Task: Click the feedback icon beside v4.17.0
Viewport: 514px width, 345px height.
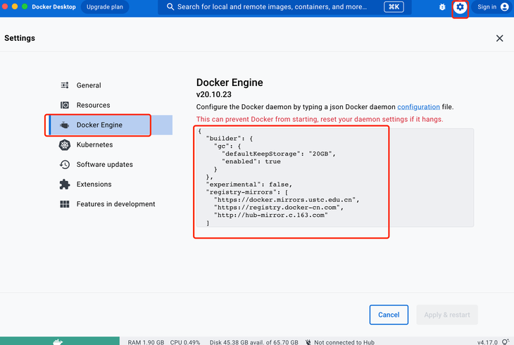Action: click(x=505, y=342)
